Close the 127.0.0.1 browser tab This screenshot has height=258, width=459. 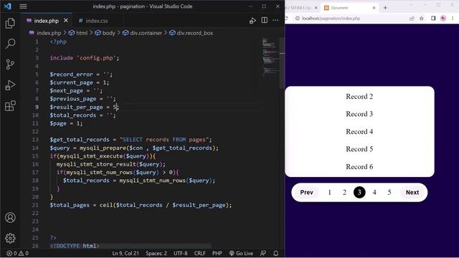coord(316,8)
